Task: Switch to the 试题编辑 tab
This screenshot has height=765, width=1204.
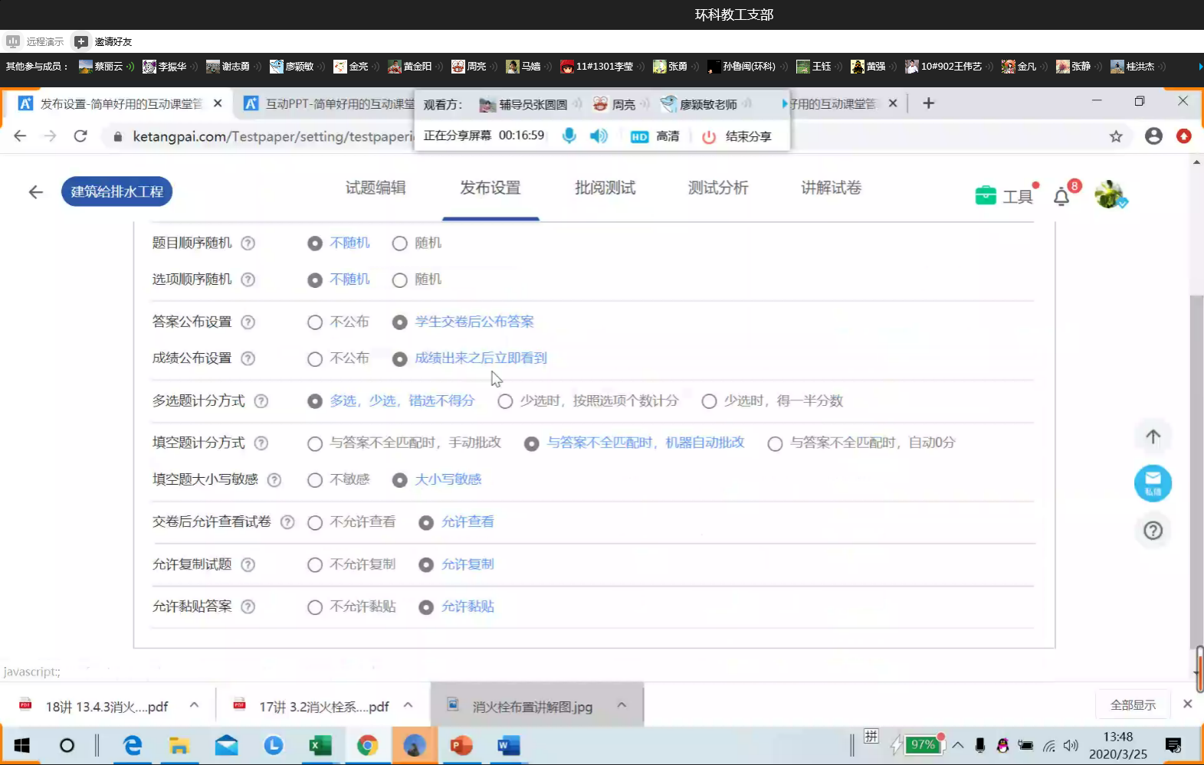Action: click(376, 188)
